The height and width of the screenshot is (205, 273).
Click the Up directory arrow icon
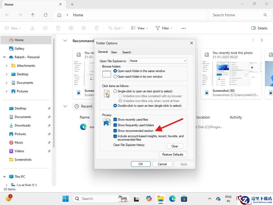[x=33, y=15]
